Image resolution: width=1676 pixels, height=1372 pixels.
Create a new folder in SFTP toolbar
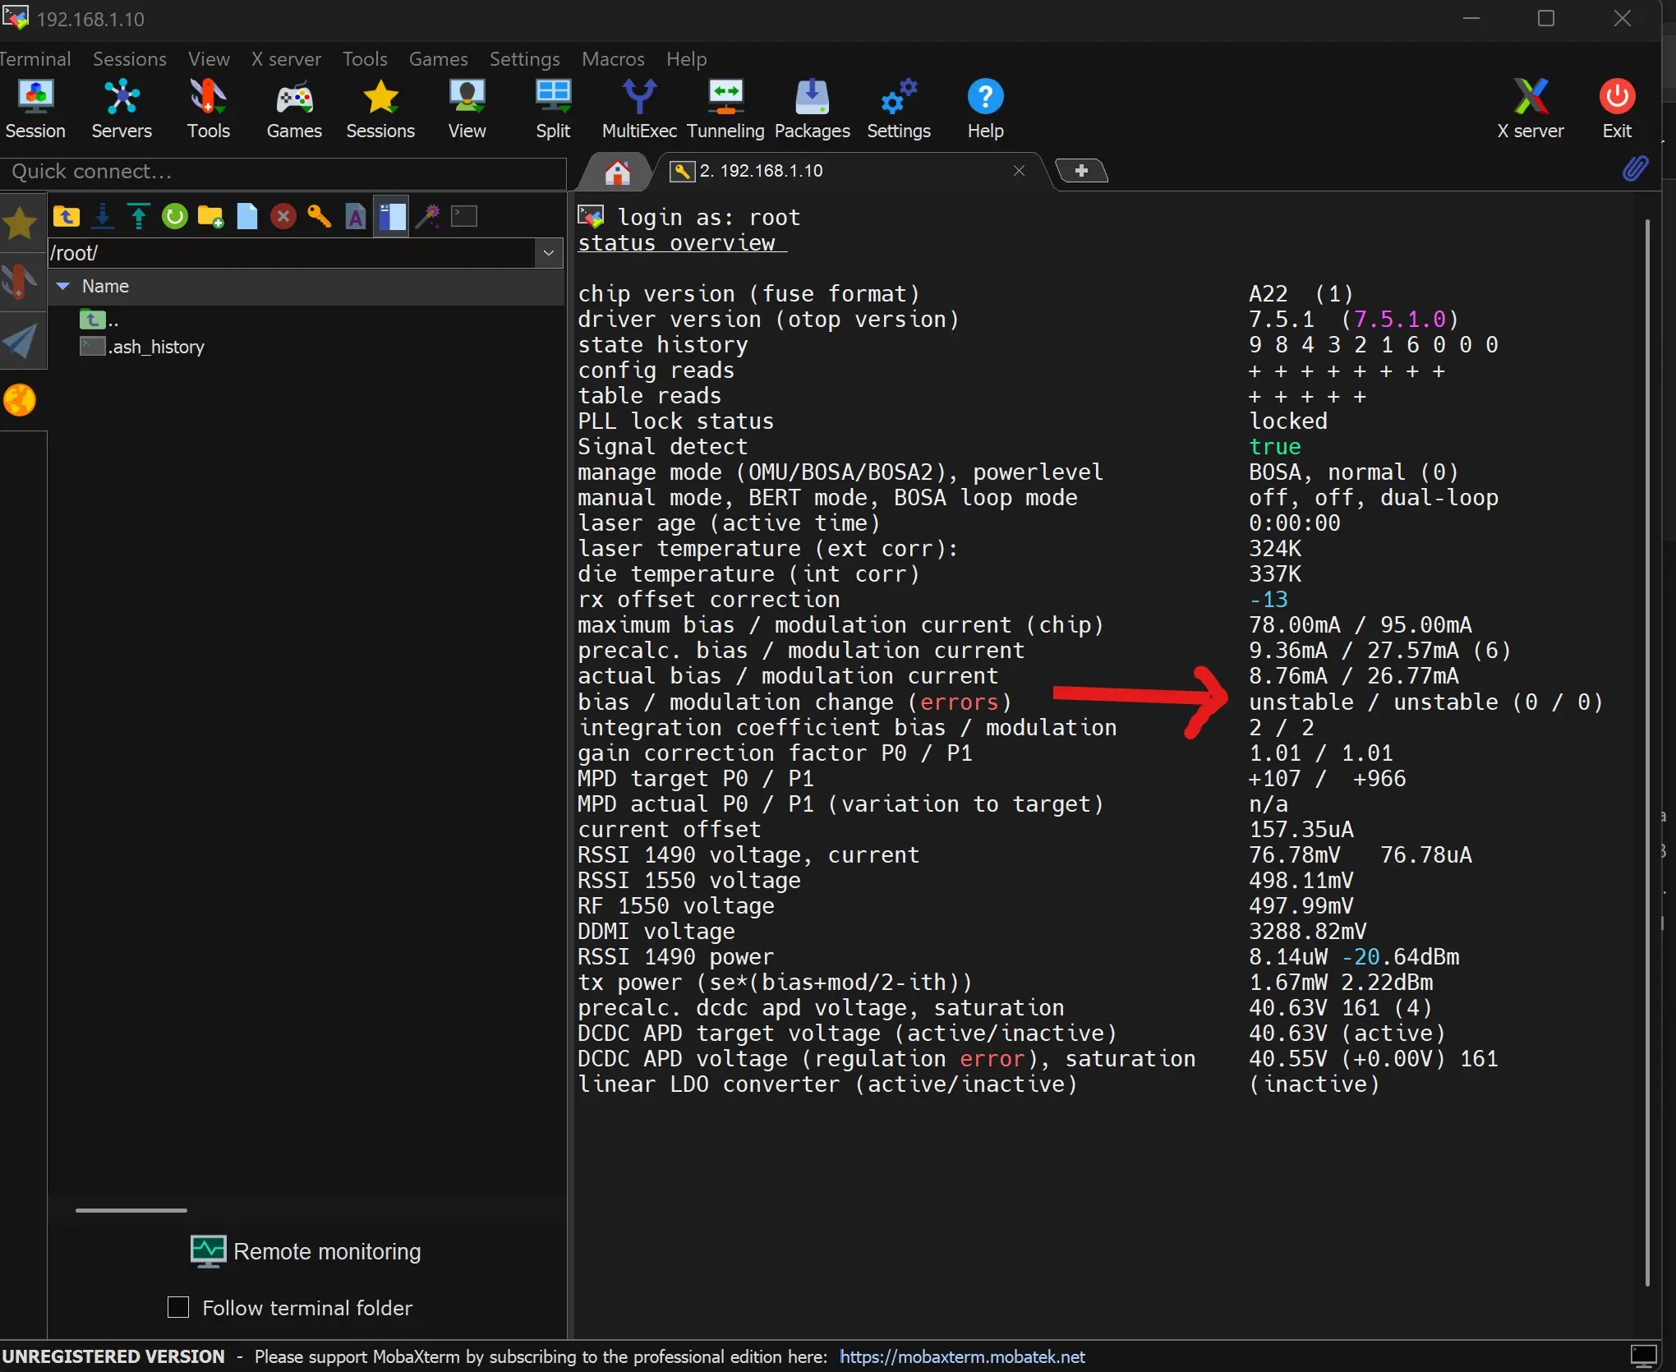(x=210, y=217)
